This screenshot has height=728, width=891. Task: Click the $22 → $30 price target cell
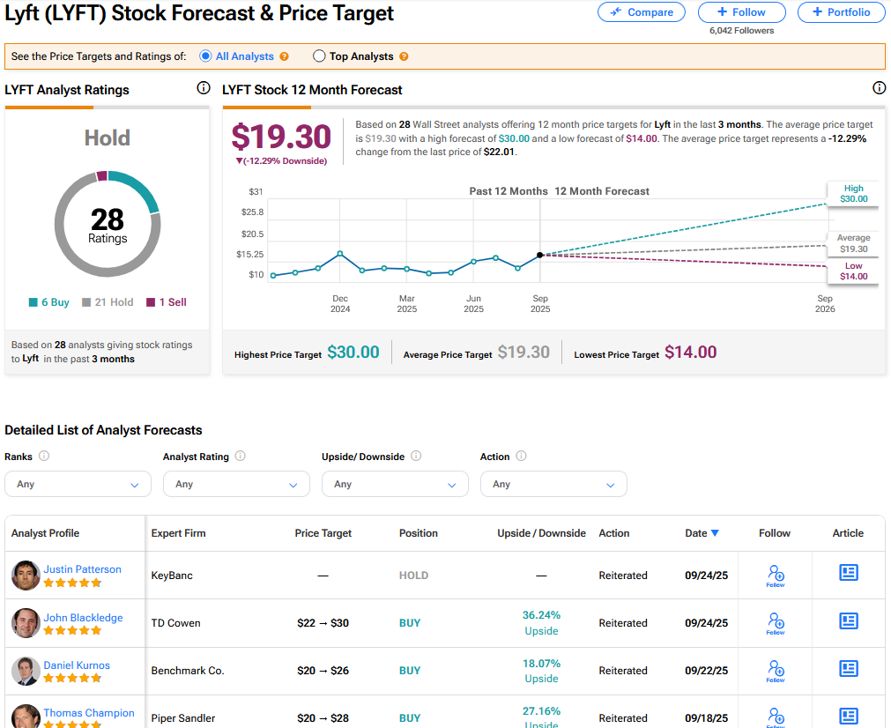(x=323, y=623)
